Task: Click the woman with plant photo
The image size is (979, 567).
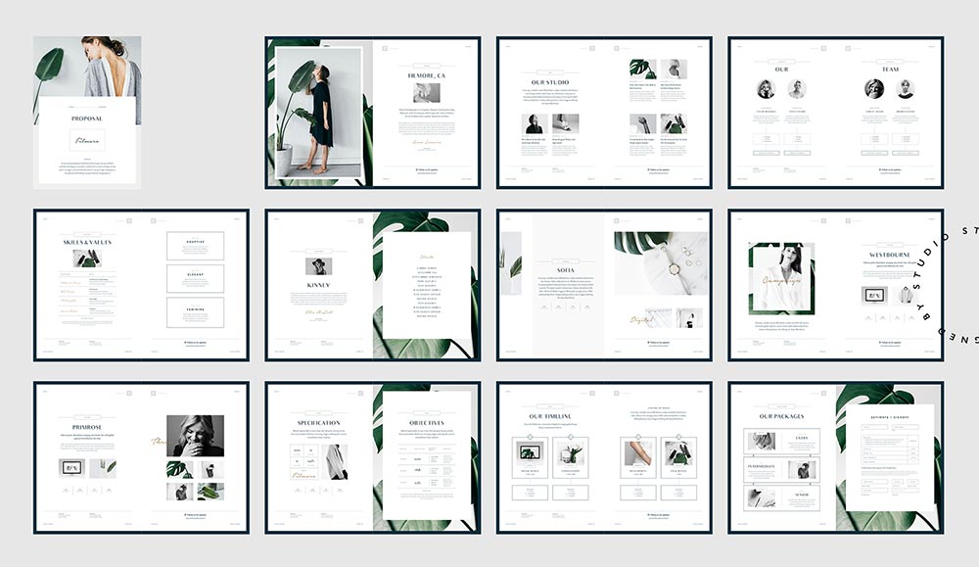Action: 318,113
